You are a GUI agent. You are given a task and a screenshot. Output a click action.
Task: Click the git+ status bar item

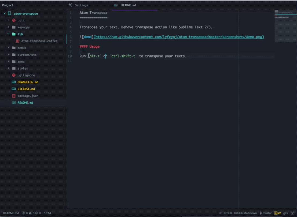tap(285, 213)
